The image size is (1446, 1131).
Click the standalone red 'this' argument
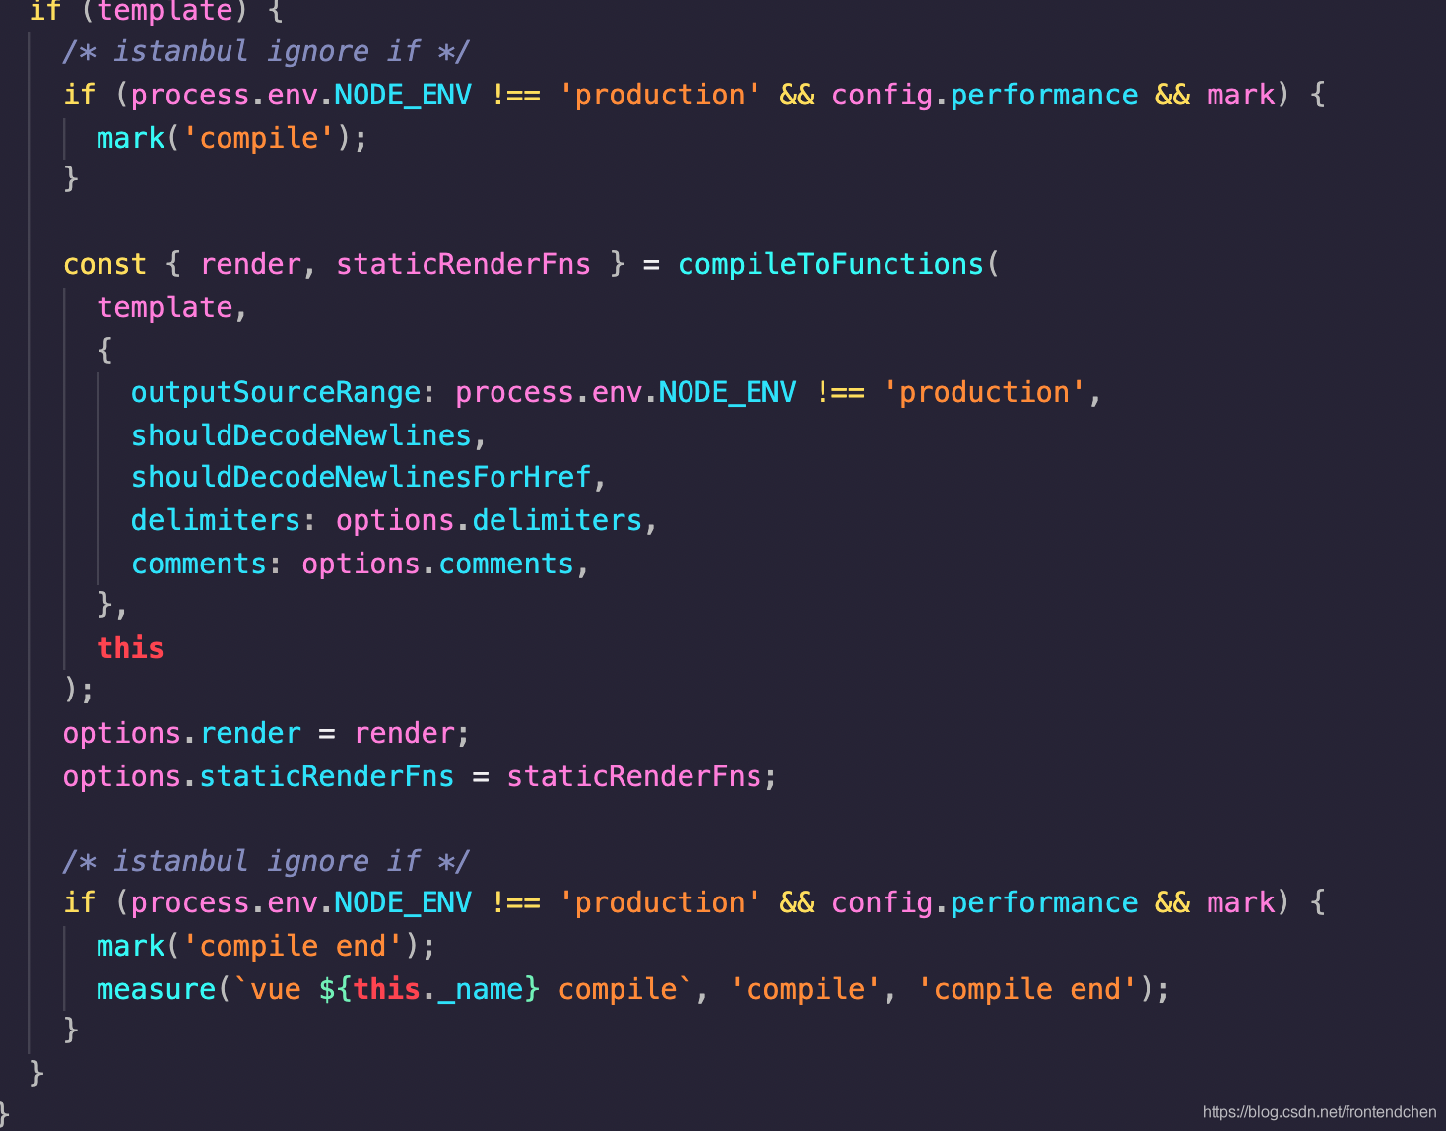130,648
